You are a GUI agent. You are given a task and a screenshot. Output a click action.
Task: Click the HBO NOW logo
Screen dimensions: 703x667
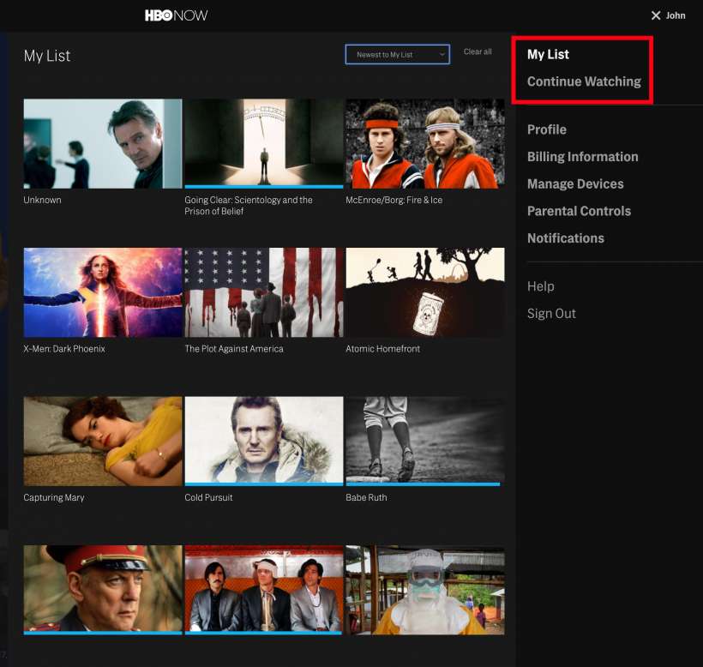point(176,15)
